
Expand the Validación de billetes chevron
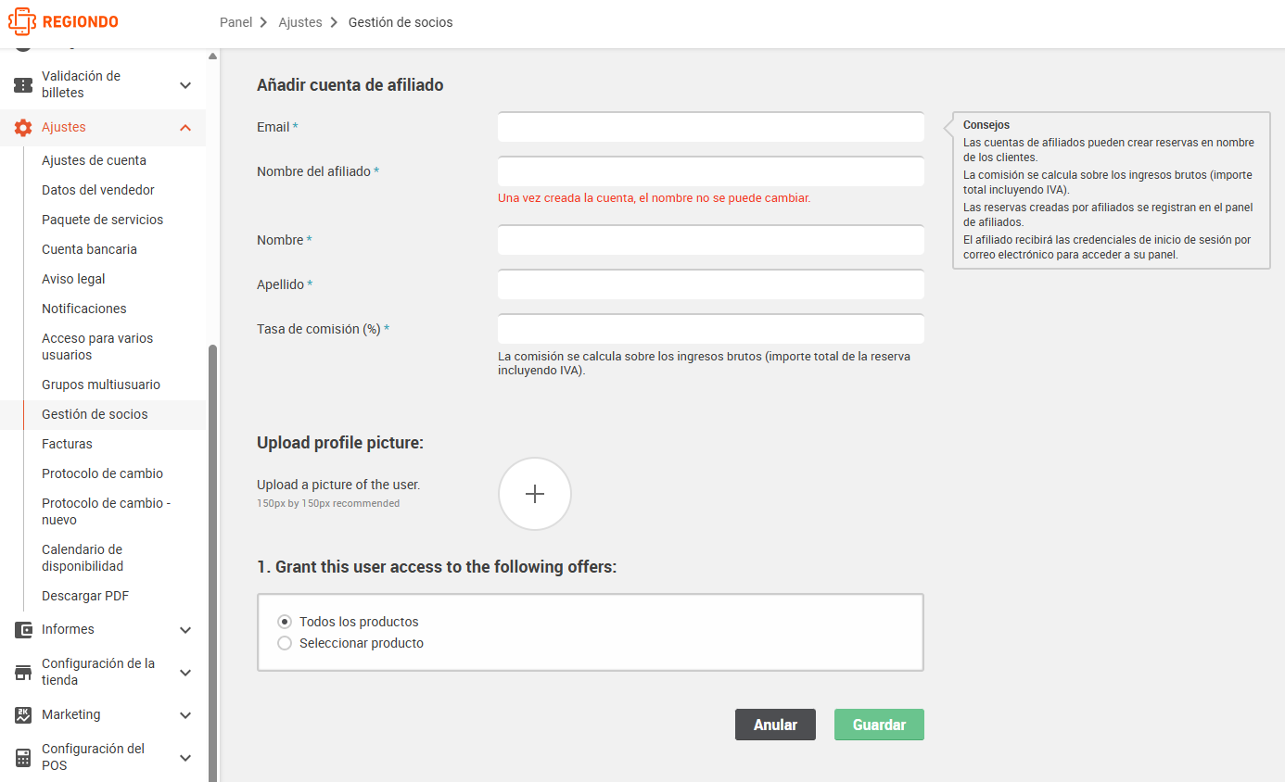pos(185,85)
